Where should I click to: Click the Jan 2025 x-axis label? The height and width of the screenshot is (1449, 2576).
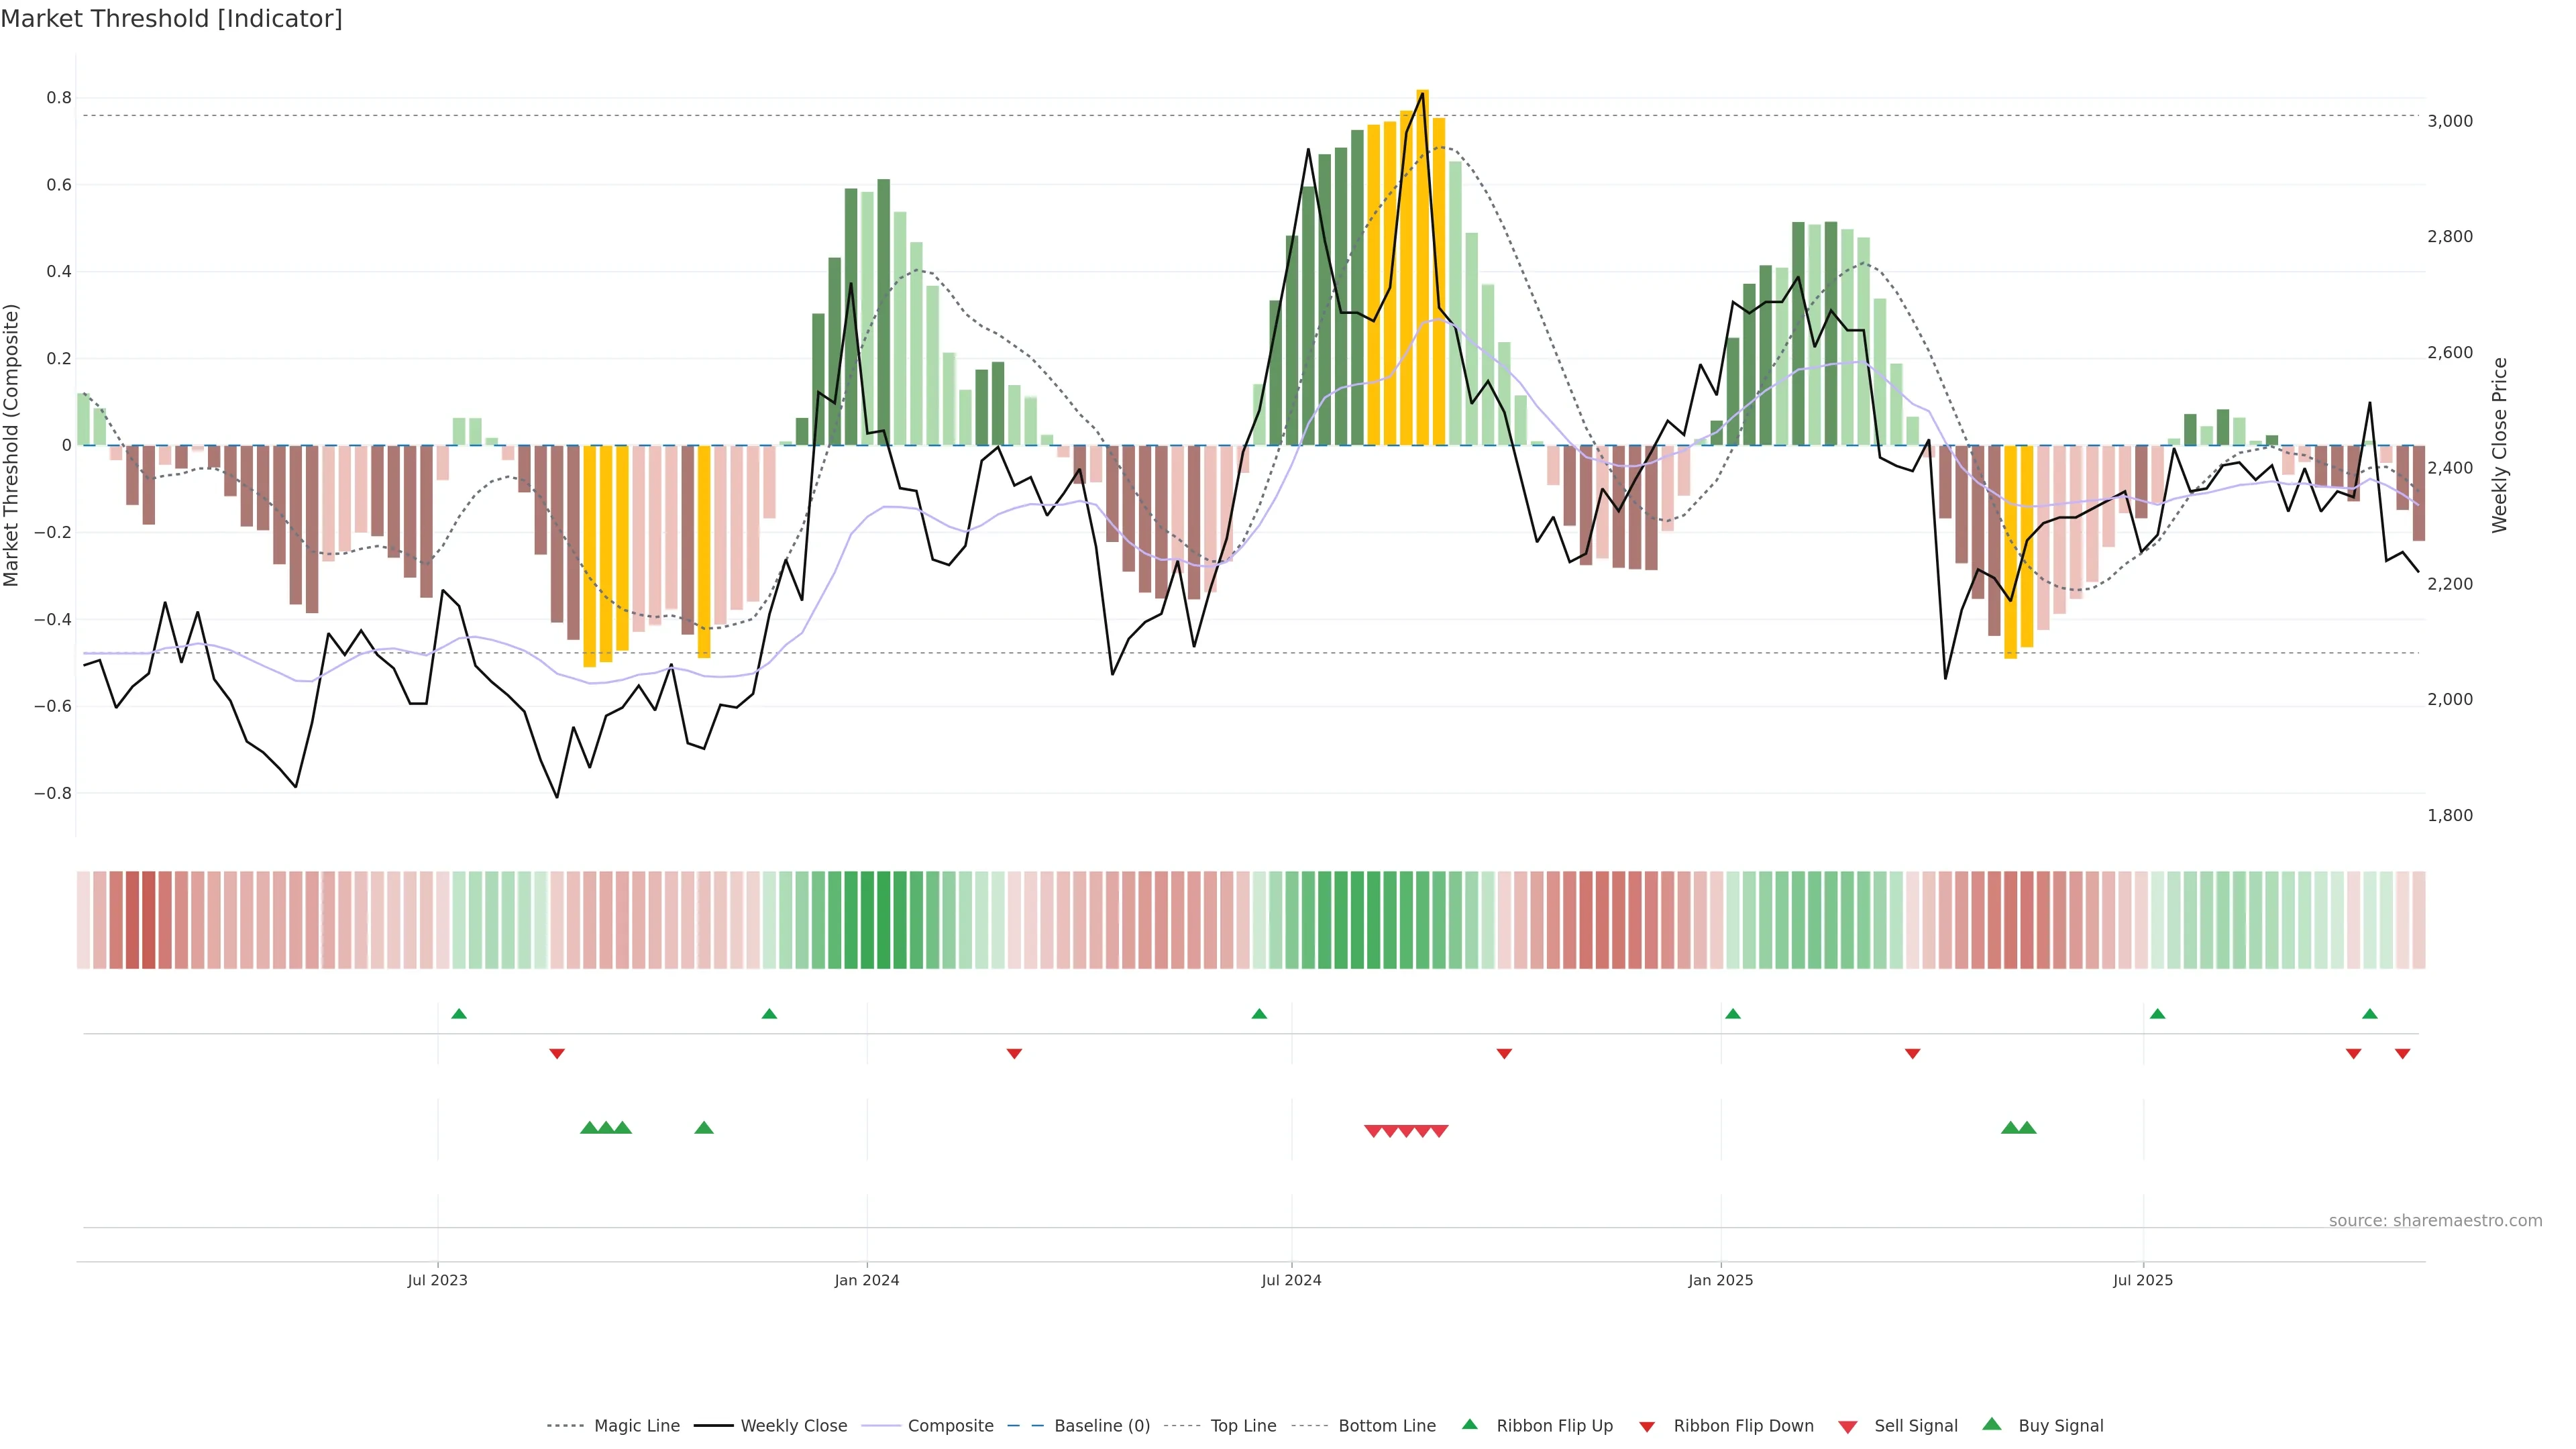(1720, 1280)
